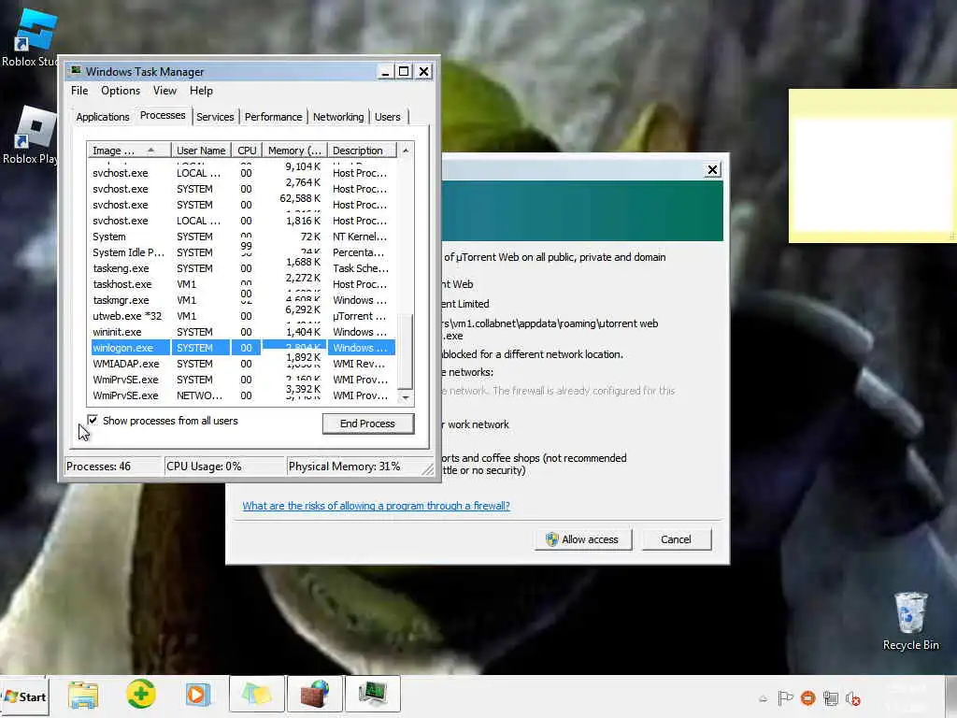
Task: Sort by User Name column
Action: [201, 151]
